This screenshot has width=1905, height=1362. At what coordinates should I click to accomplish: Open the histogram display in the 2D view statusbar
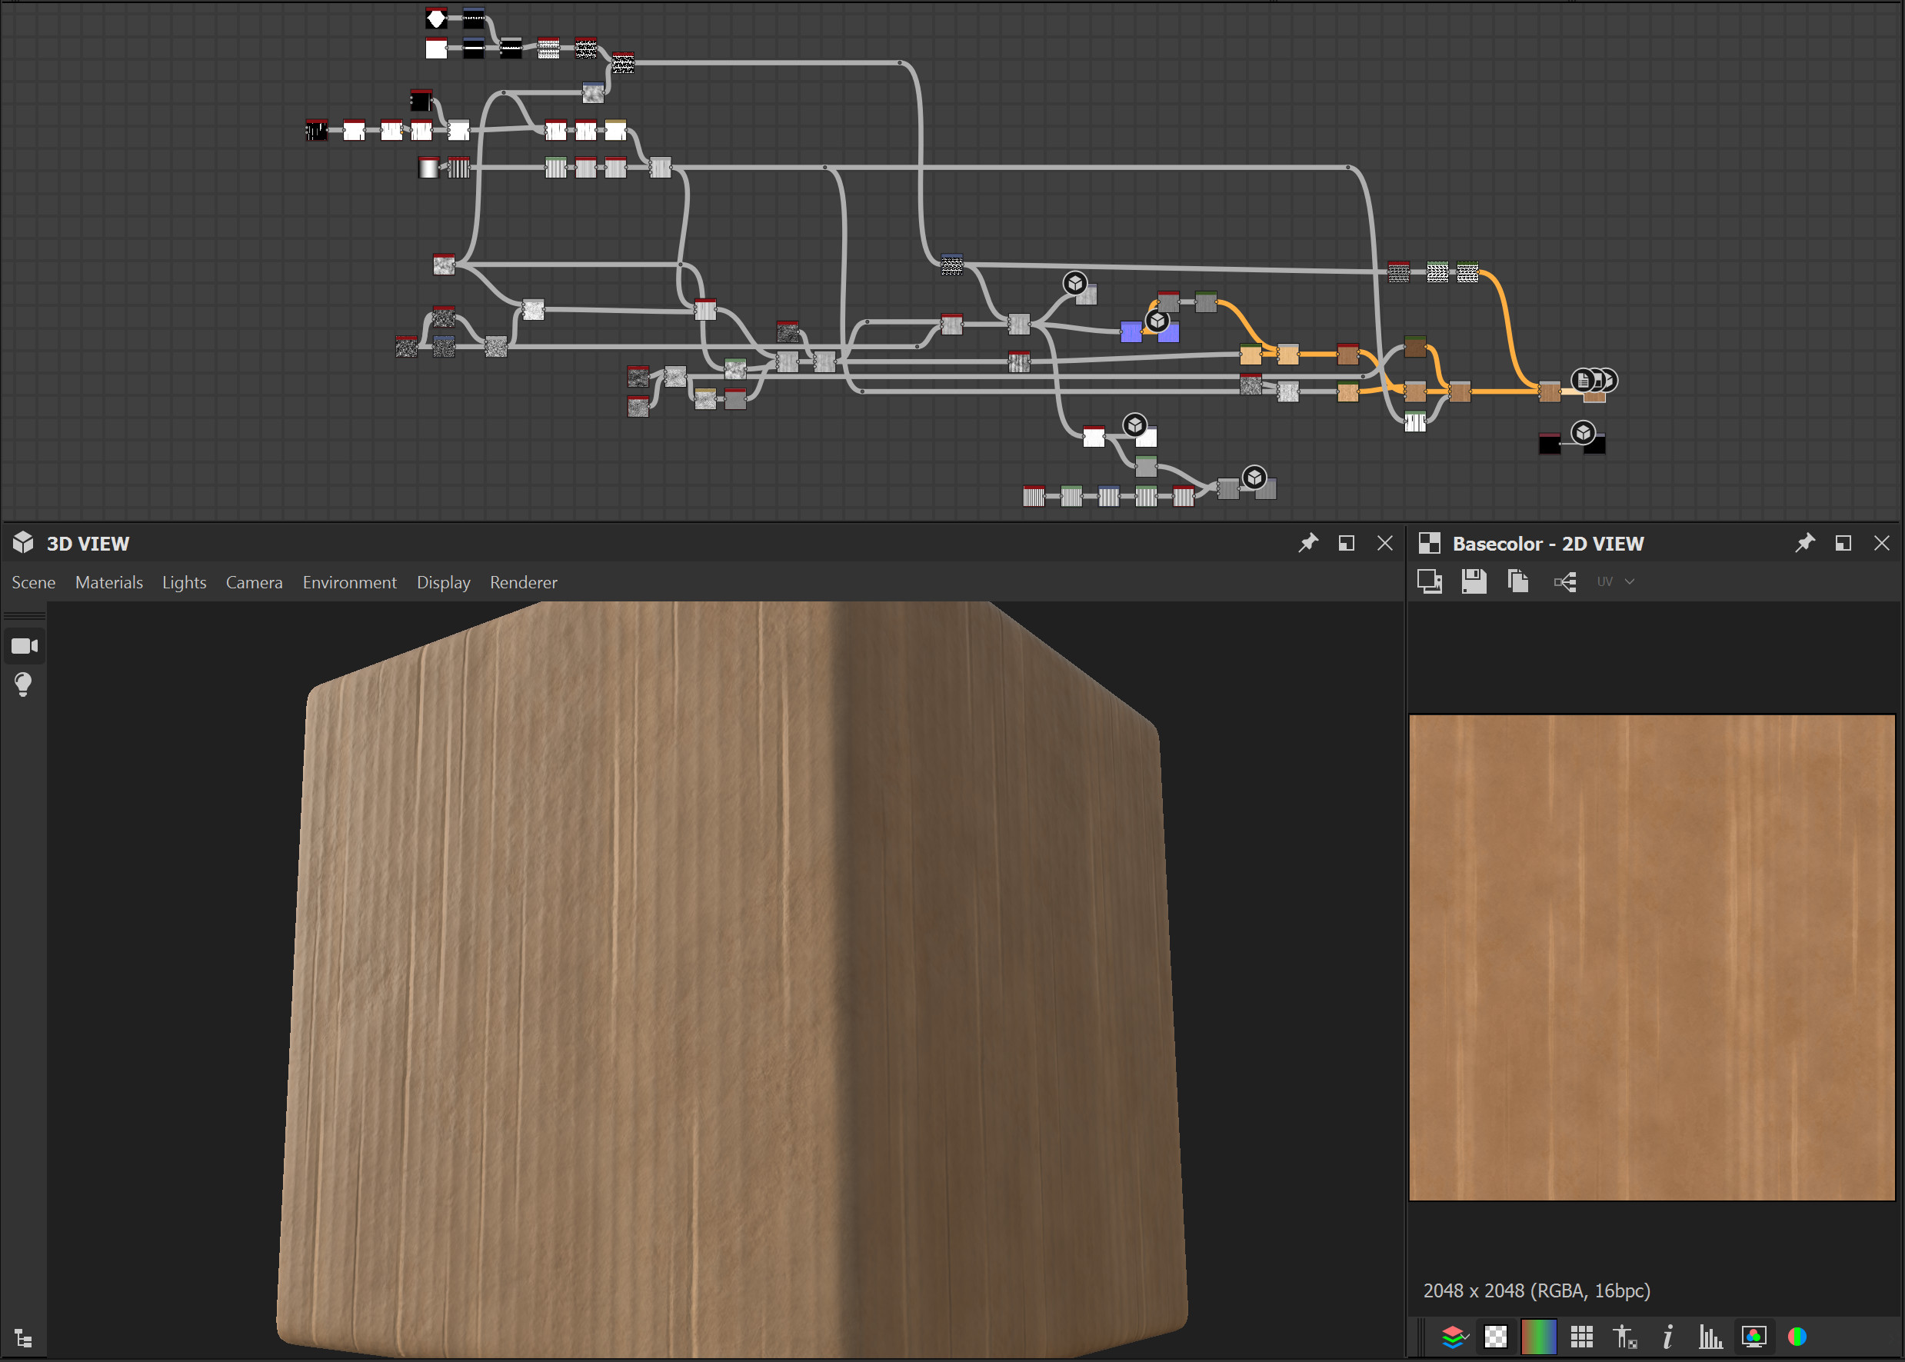click(1711, 1337)
